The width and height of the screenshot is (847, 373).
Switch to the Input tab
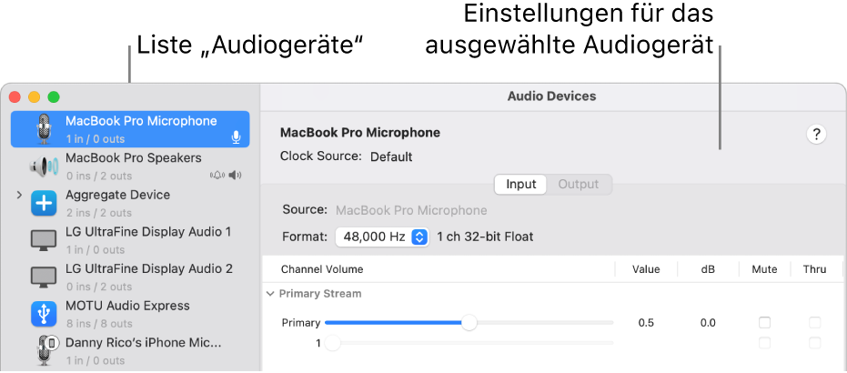521,184
